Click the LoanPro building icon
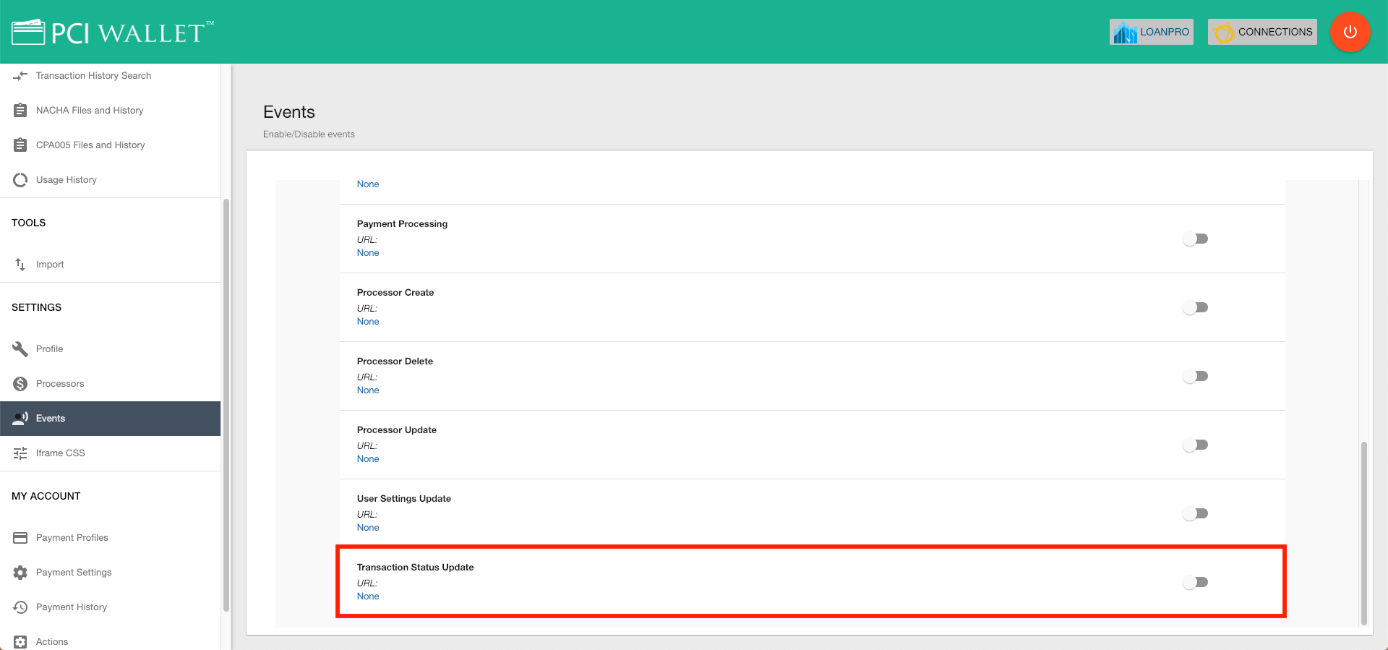Screen dimensions: 1388x650 tap(1125, 32)
